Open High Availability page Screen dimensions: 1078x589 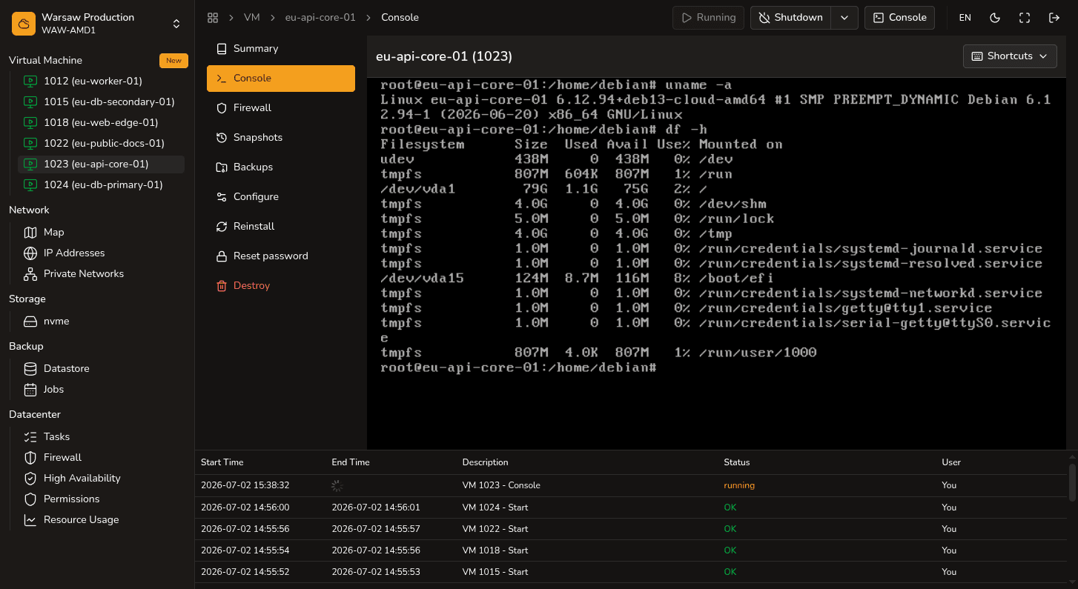(101, 478)
